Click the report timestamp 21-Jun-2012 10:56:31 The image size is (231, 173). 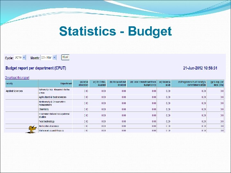tap(200, 68)
